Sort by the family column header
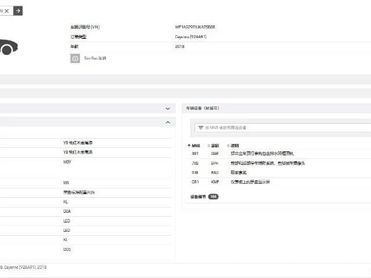Viewport: 371px width, 278px height. pos(213,146)
